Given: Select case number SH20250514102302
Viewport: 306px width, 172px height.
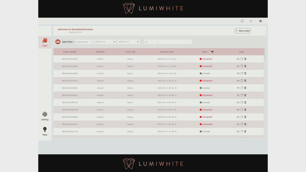Looking at the screenshot, I should tap(70, 73).
